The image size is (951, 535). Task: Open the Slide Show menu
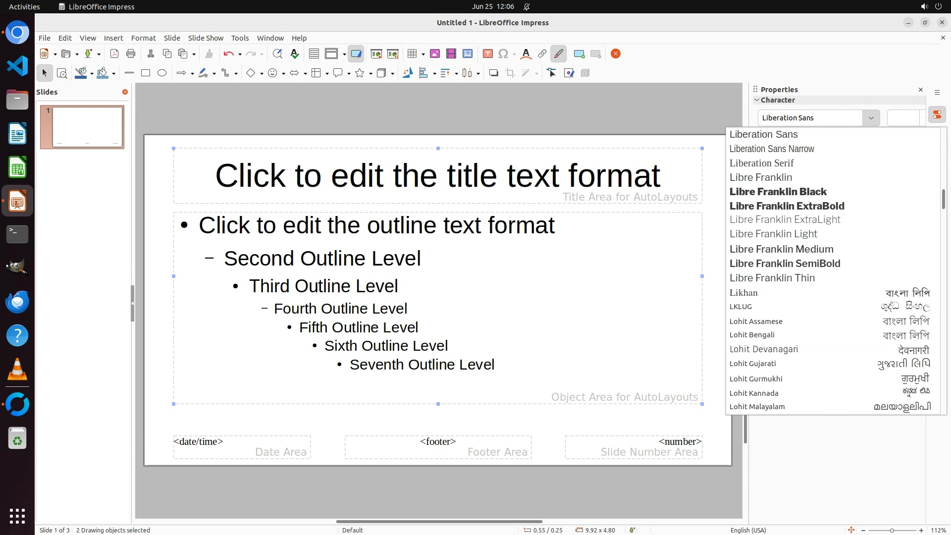[x=206, y=38]
